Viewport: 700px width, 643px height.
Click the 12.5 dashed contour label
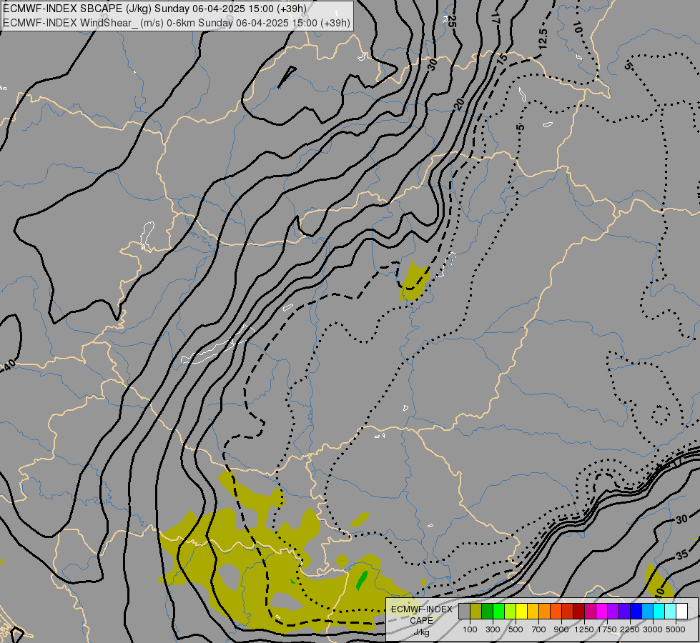[543, 39]
